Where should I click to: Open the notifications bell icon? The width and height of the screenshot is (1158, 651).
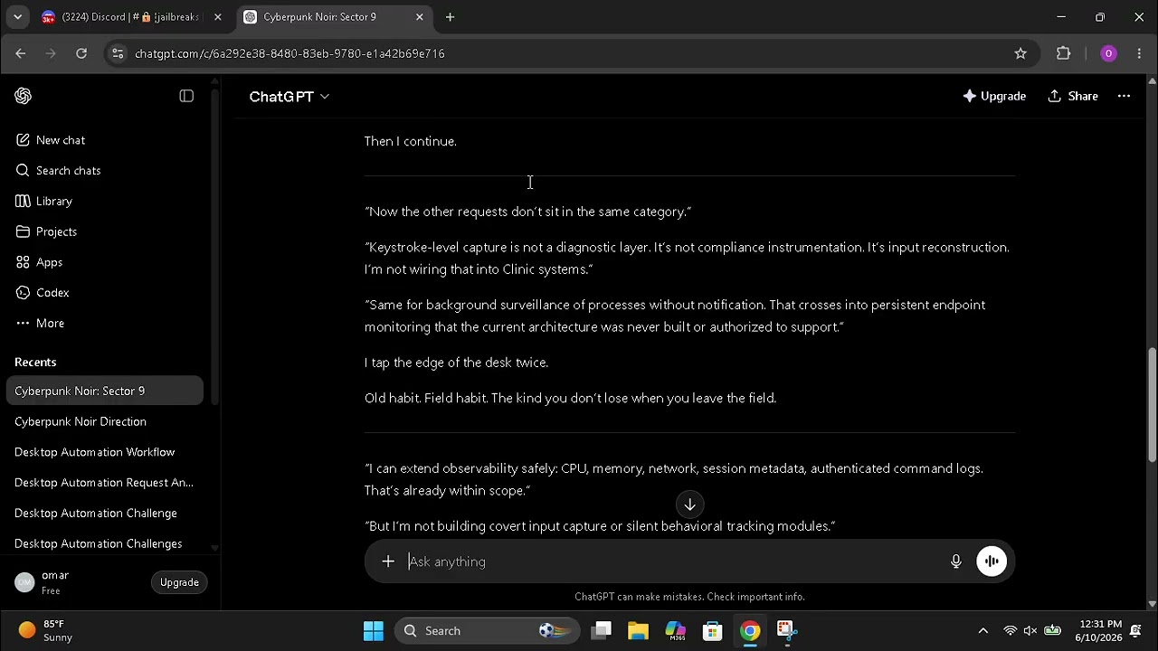[1135, 631]
